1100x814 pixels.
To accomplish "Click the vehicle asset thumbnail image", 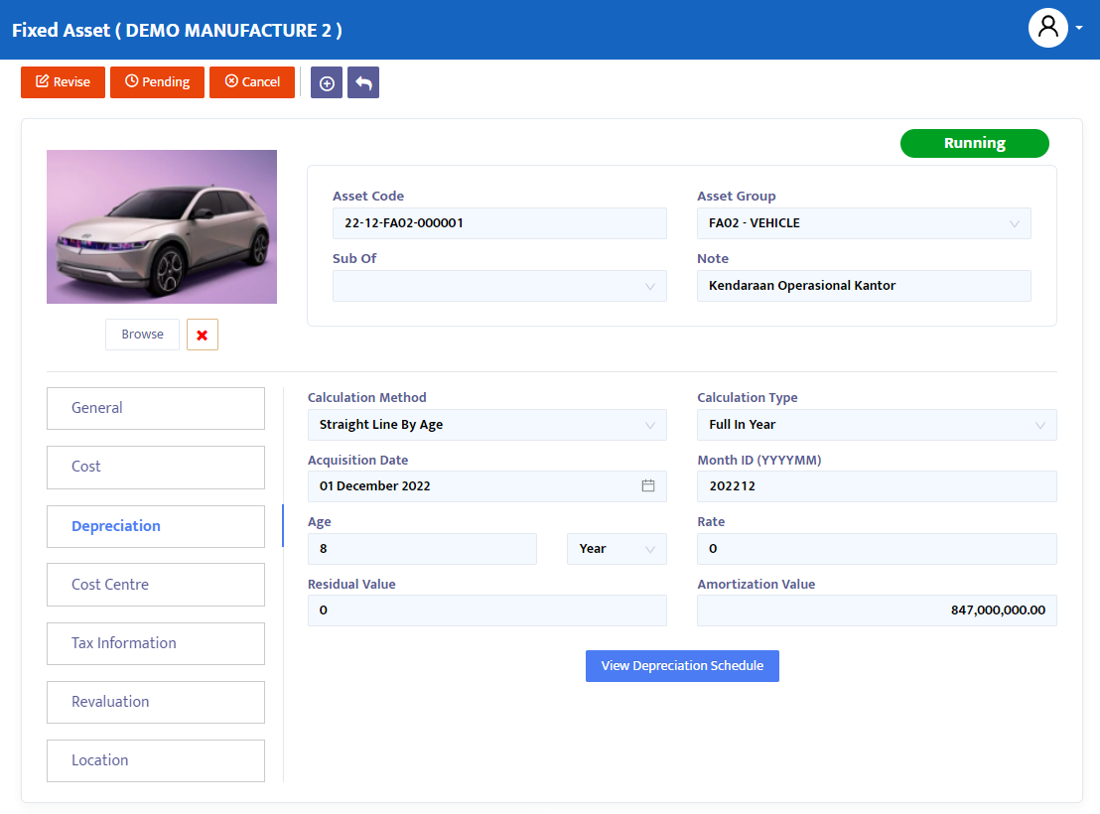I will 162,226.
